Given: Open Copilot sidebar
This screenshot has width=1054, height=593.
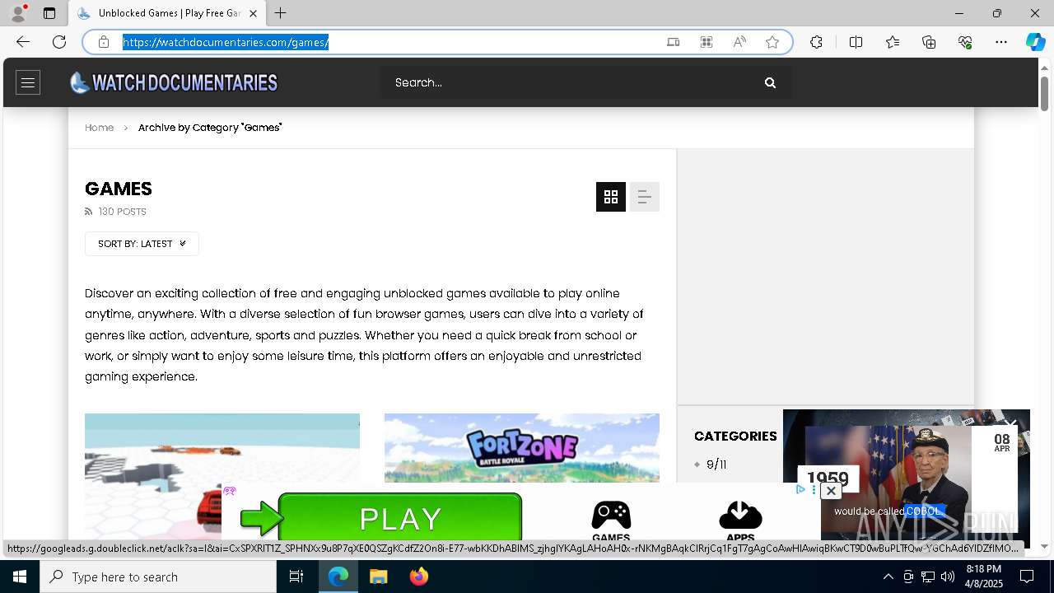Looking at the screenshot, I should click(x=1035, y=42).
